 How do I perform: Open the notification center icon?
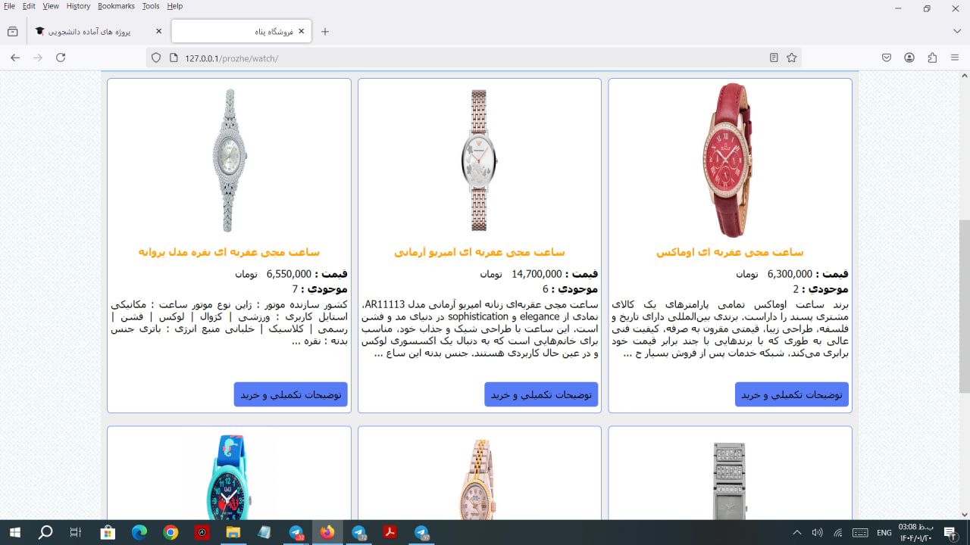(x=950, y=533)
